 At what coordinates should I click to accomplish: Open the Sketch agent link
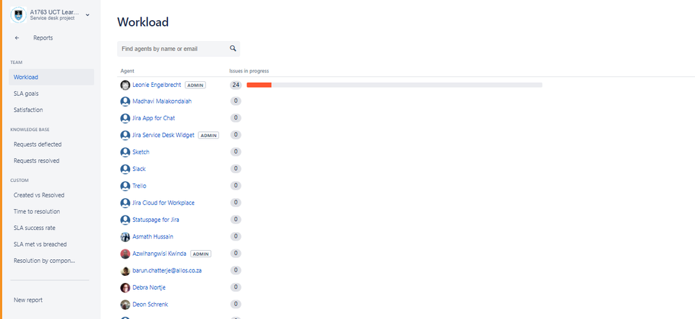[x=141, y=152]
